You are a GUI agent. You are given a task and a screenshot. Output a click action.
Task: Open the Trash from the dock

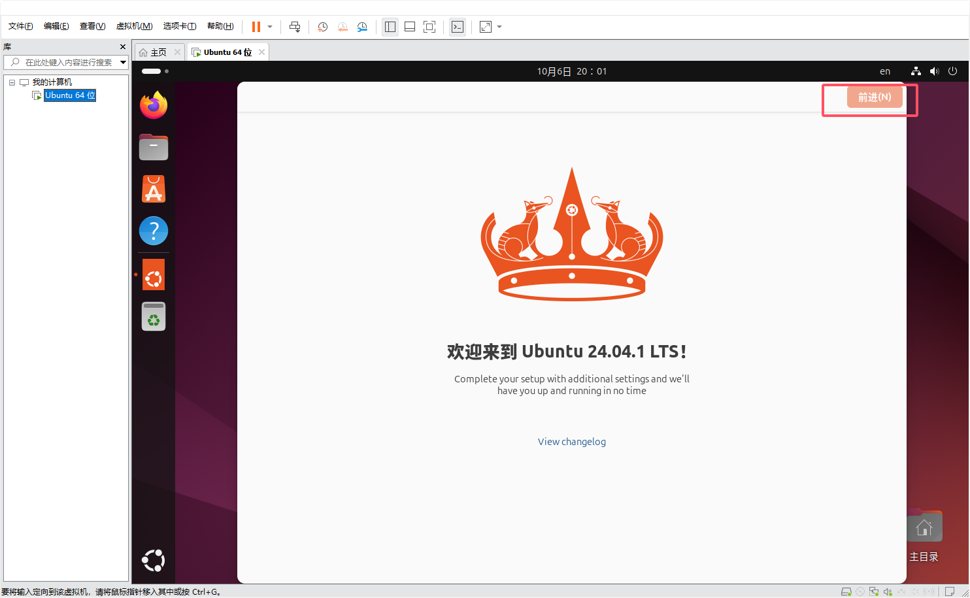click(154, 316)
